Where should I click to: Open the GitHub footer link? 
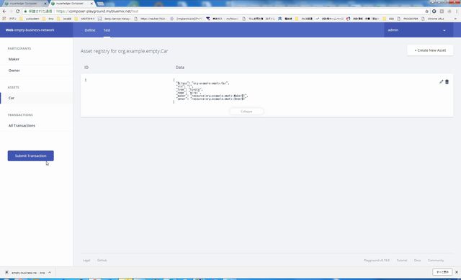coord(102,261)
